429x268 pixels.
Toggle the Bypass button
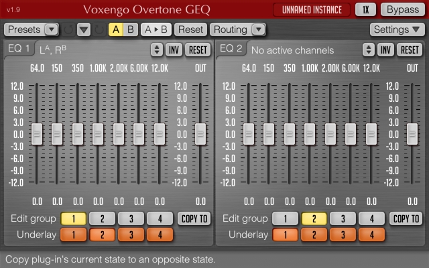click(x=403, y=10)
